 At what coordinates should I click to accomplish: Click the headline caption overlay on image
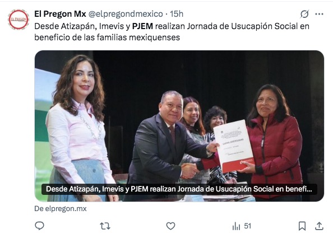pos(179,189)
